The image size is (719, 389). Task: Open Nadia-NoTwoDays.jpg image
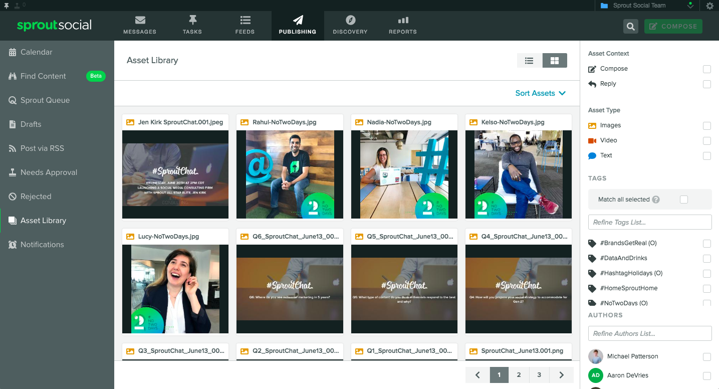[x=404, y=174]
